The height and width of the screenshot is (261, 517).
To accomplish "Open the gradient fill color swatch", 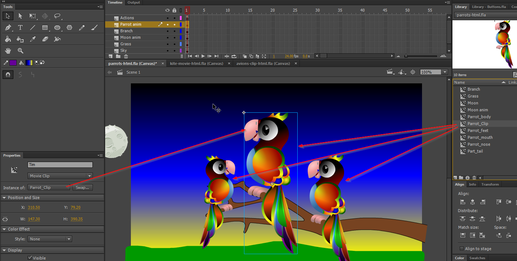I will (x=29, y=62).
